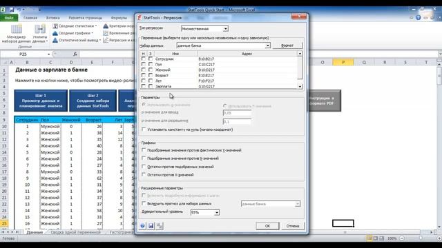The height and width of the screenshot is (248, 442).
Task: Click the Name Box showing P25
Action: pyautogui.click(x=23, y=54)
